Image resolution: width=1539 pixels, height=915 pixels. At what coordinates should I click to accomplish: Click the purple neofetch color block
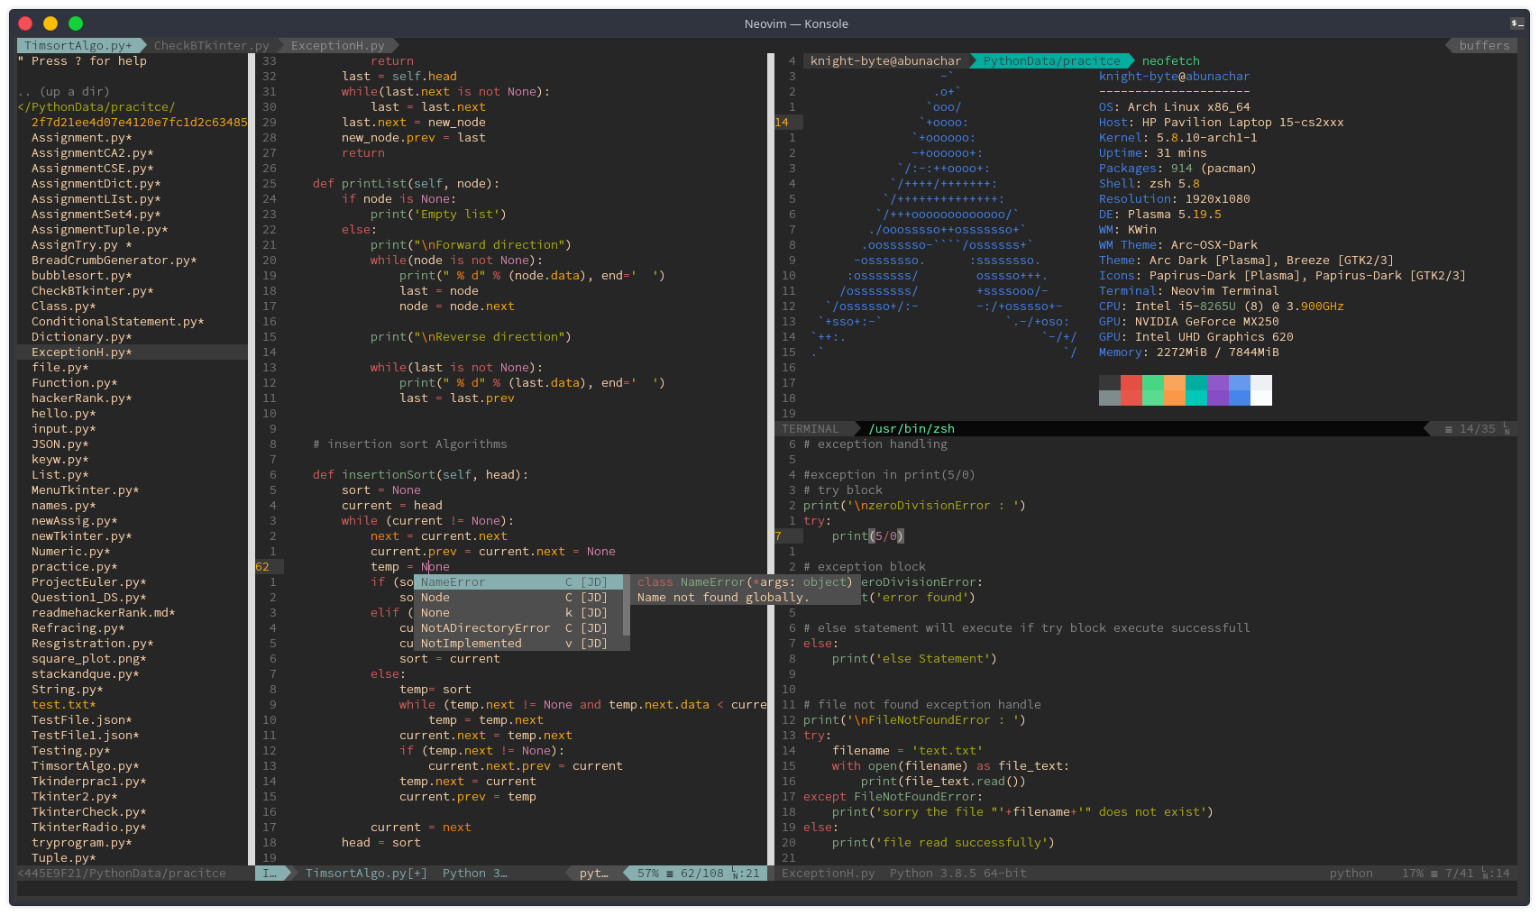(x=1218, y=390)
